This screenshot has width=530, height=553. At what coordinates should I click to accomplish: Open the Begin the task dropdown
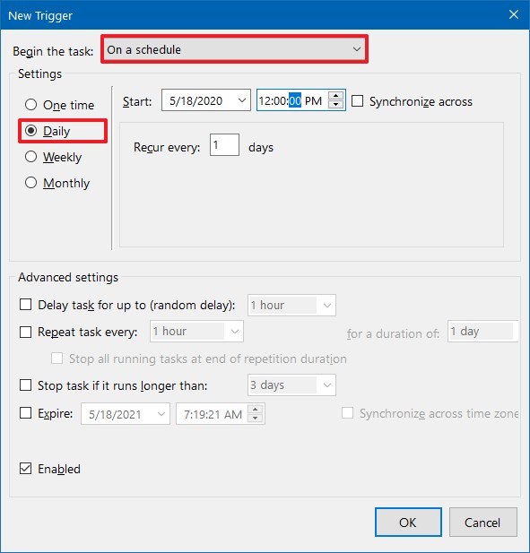click(235, 49)
